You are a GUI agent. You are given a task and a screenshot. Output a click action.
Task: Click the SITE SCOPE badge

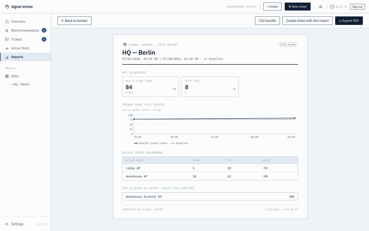[288, 45]
